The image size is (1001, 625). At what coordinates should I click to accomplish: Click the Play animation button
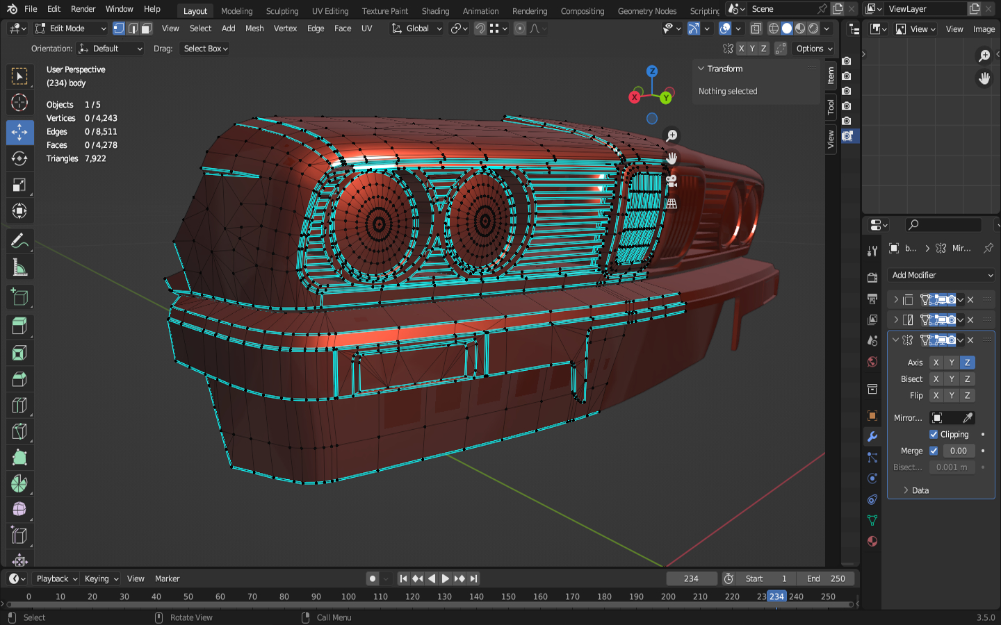(445, 578)
